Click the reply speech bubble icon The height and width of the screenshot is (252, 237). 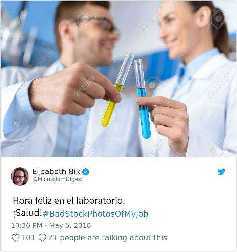[42, 238]
